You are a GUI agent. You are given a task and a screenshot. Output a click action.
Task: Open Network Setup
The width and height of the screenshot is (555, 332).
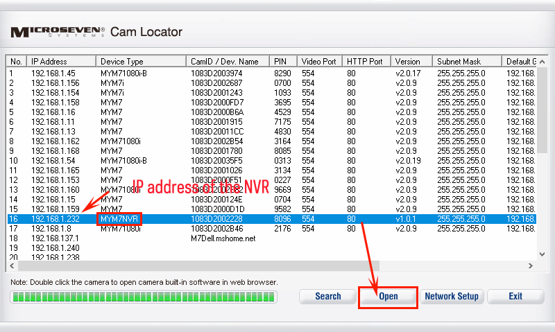(452, 296)
